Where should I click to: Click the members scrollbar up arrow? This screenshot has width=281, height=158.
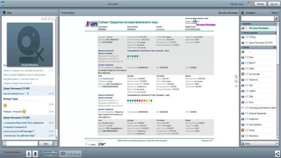pos(278,24)
